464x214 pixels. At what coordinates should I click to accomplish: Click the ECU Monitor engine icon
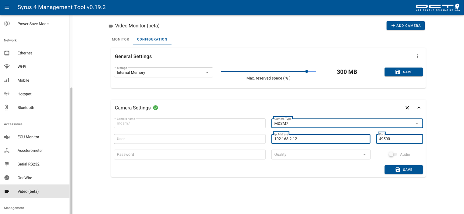pyautogui.click(x=7, y=137)
